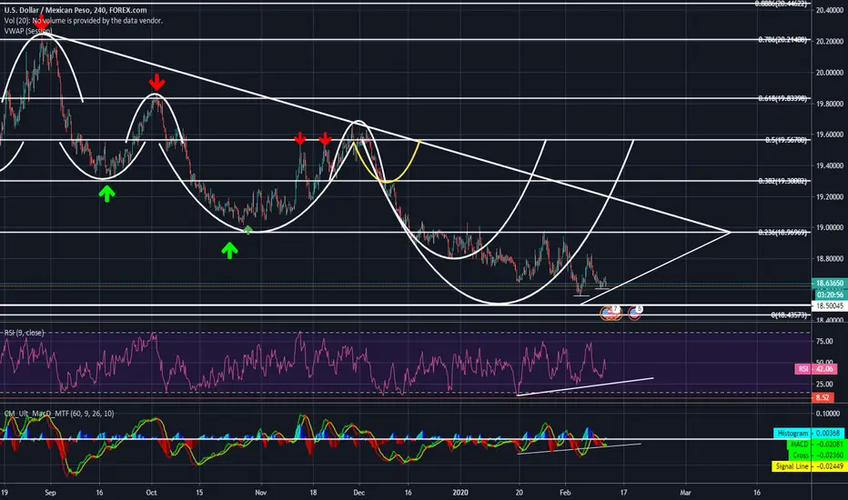The image size is (848, 500).
Task: Click the 19.00000 price axis tick
Action: (830, 227)
